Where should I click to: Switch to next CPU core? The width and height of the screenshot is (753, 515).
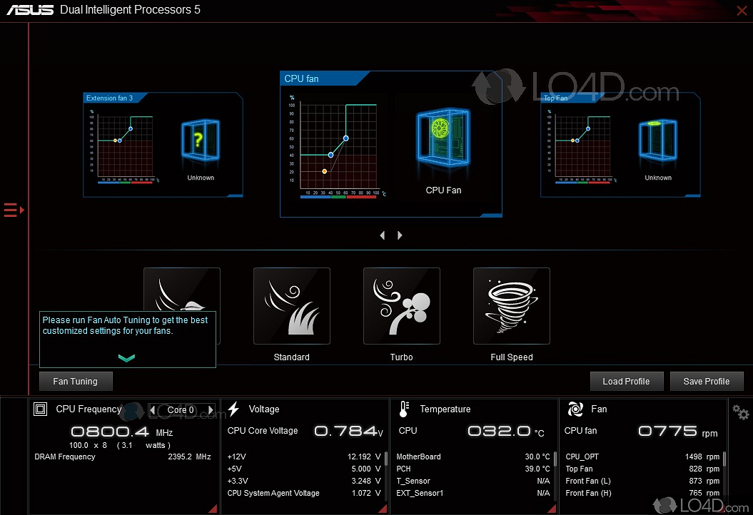point(211,410)
